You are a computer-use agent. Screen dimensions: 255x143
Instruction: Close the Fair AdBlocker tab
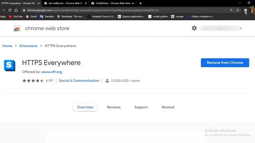86,3
